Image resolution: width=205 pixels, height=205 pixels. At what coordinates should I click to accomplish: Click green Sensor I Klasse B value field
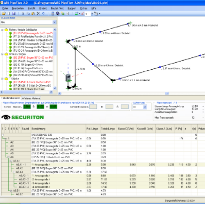pyautogui.click(x=41, y=107)
